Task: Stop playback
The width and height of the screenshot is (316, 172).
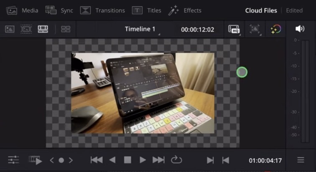Action: coord(127,160)
